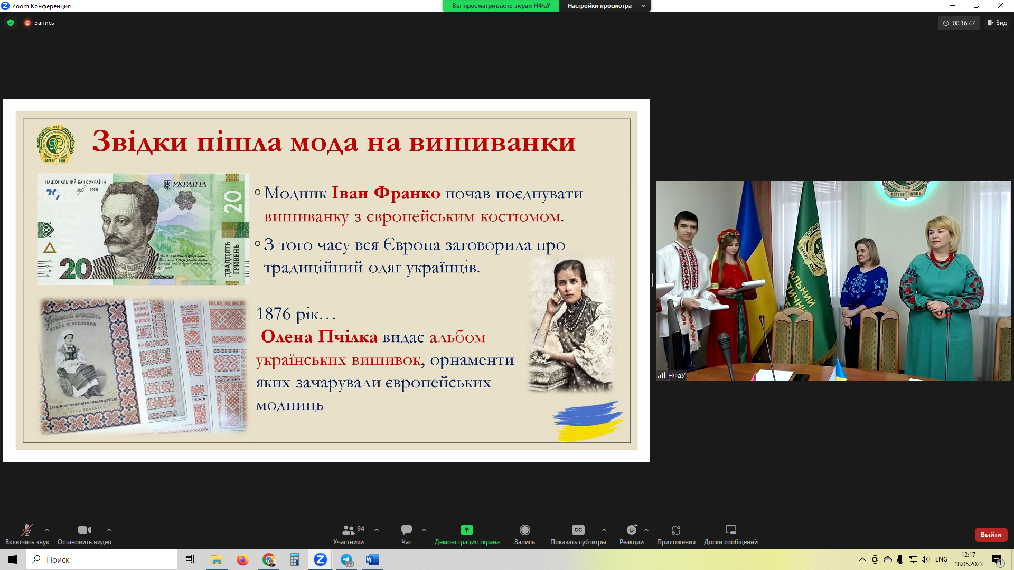The height and width of the screenshot is (570, 1014).
Task: Expand participants options arrow
Action: (x=377, y=530)
